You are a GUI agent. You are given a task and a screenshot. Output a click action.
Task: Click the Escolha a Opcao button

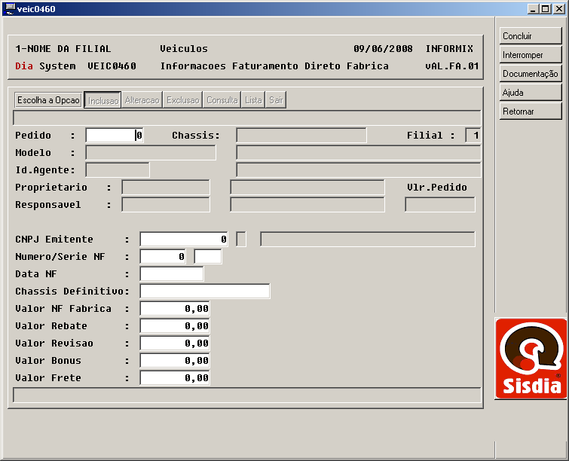pos(48,100)
